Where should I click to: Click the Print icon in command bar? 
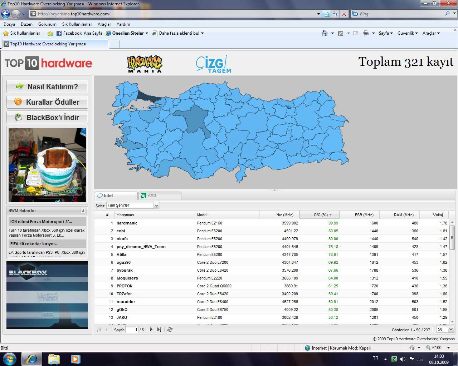366,33
